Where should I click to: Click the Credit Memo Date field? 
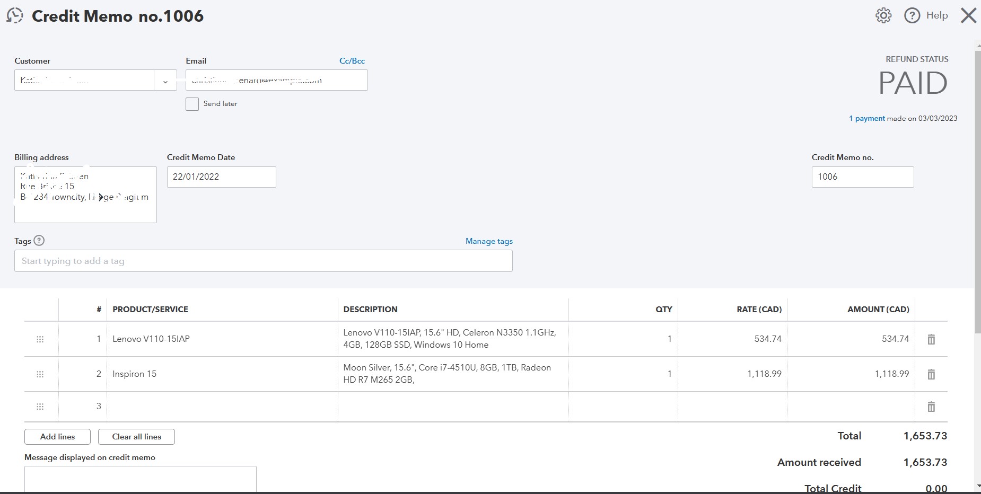click(221, 177)
